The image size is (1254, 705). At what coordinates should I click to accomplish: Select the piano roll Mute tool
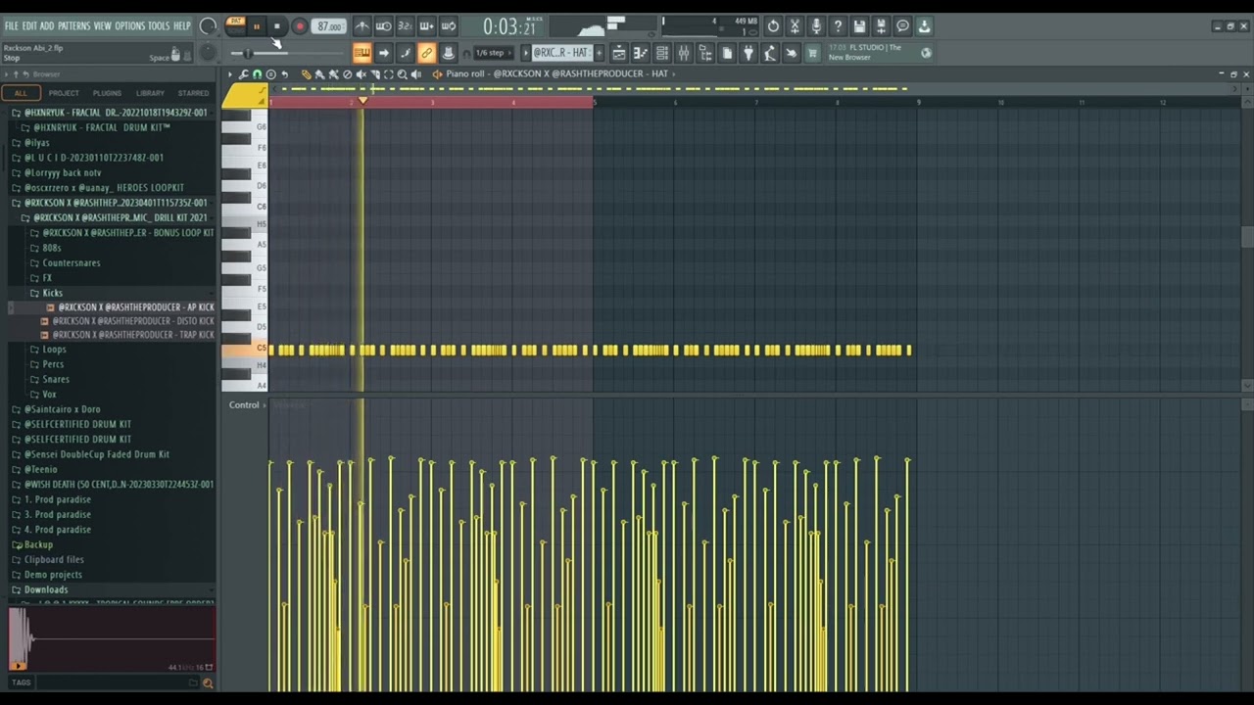362,74
